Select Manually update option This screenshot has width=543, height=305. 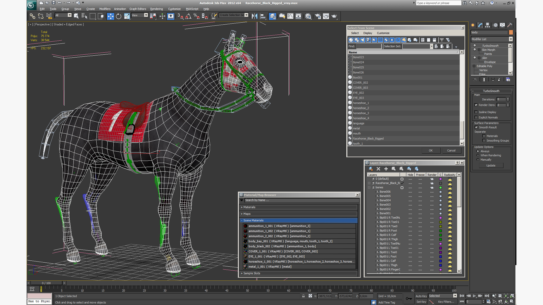478,160
